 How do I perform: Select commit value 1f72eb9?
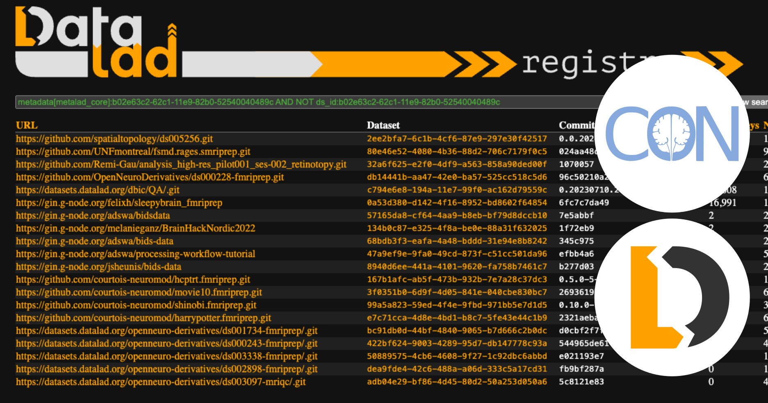[576, 228]
